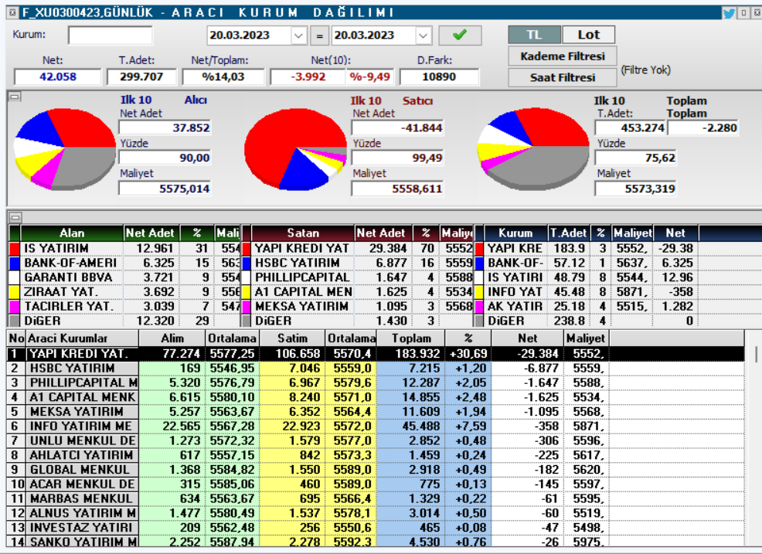
Task: Sort by Kurum column header
Action: click(515, 233)
